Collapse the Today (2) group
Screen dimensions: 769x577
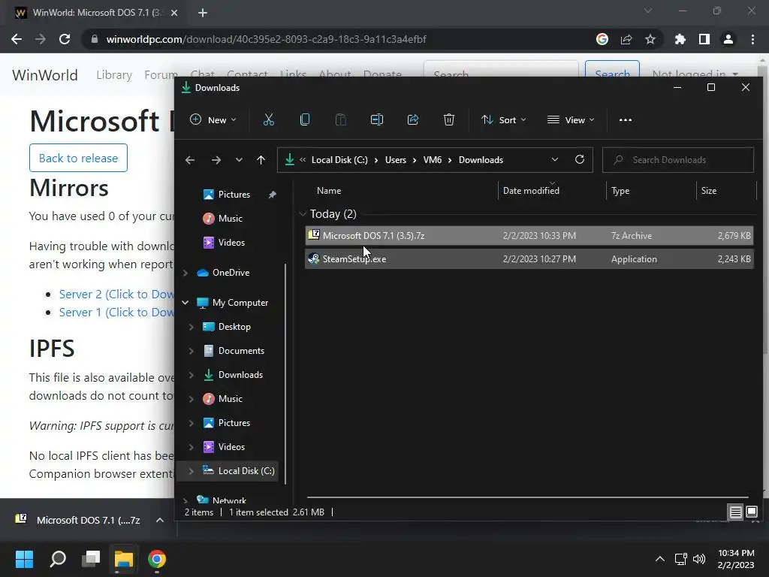point(303,214)
